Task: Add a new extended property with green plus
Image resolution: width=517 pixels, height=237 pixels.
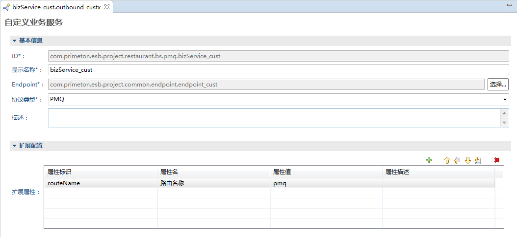Action: (429, 160)
